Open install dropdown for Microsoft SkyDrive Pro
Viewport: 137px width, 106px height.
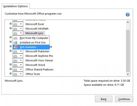click(18, 56)
